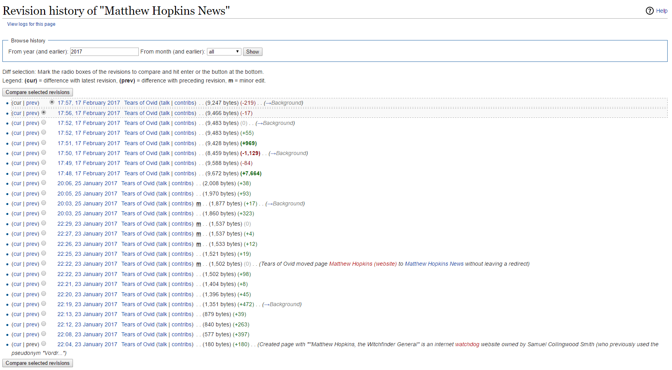Select radio for the 22:29, 23 January 2017 revision

[44, 223]
